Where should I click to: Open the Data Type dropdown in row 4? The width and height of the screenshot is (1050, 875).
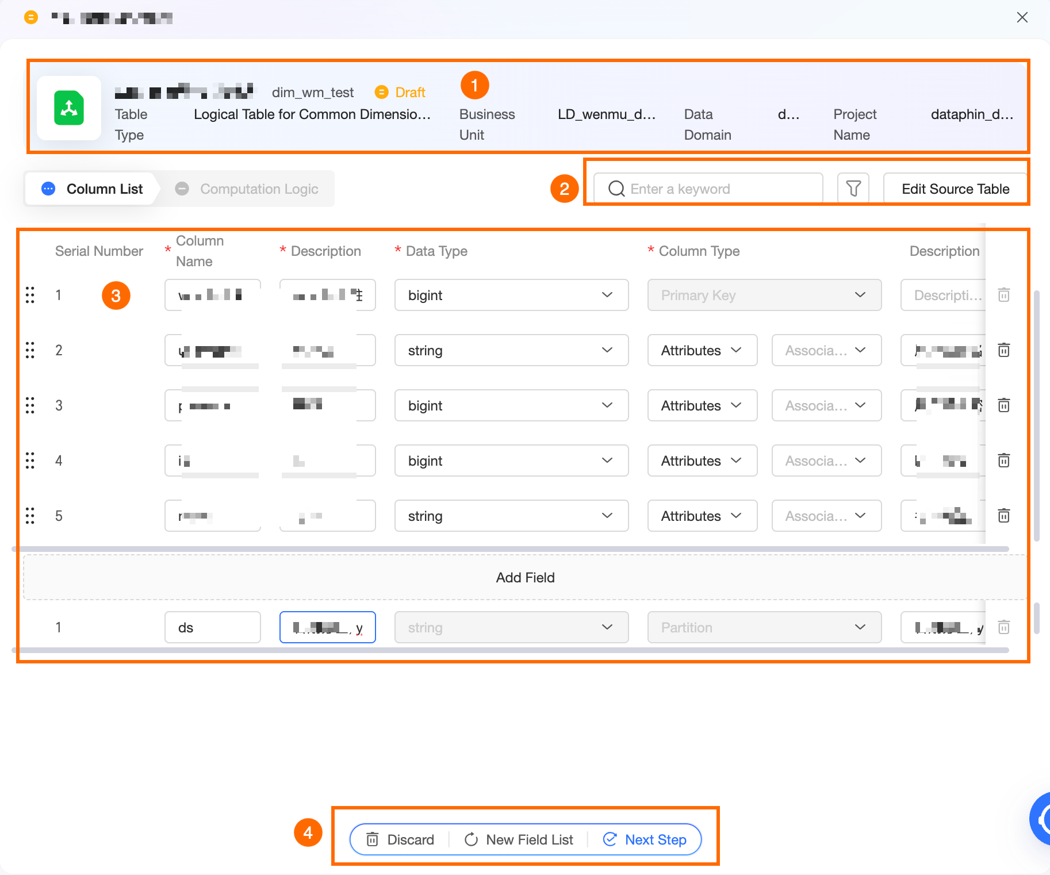point(511,460)
